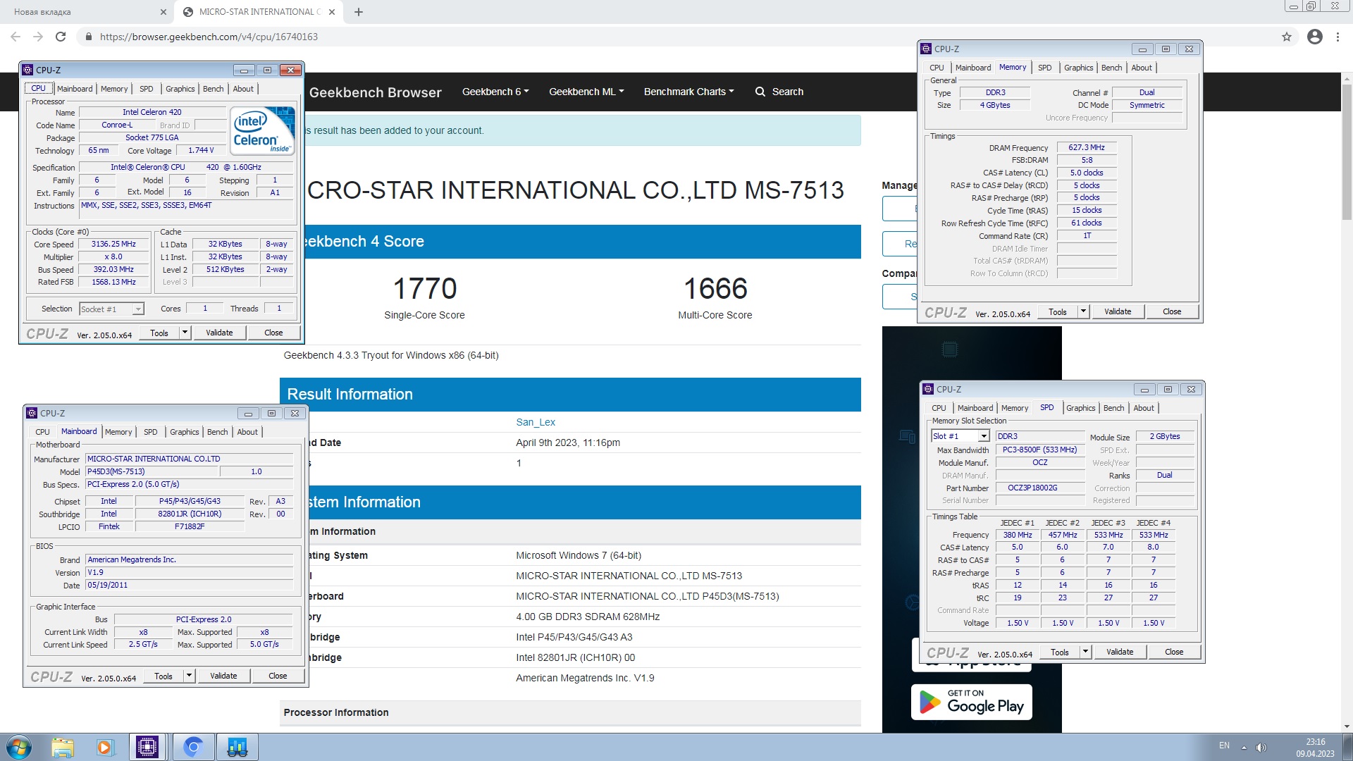1353x761 pixels.
Task: Click the browser address bar URL
Action: coord(209,37)
